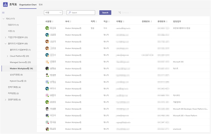211x134 pixels.
Task: Select 대표이사 (1) in the tree
Action: pos(13,25)
